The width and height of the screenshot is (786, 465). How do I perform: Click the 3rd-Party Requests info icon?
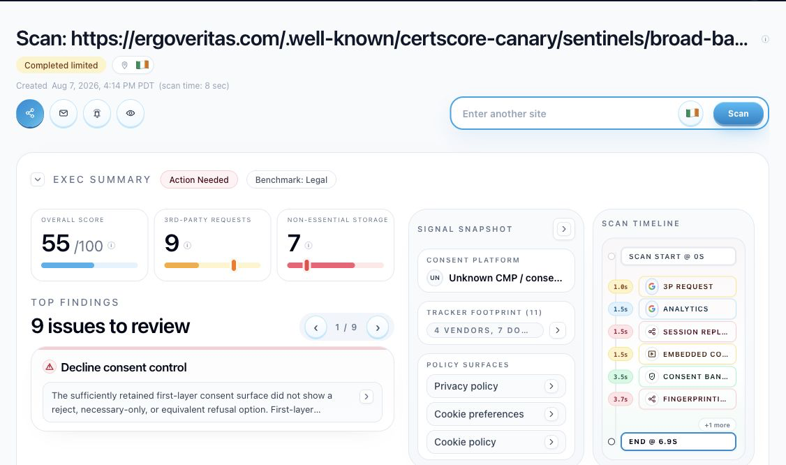(x=188, y=245)
